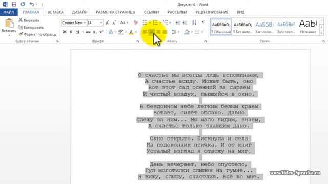328x184 pixels.
Task: Toggle italic (К) formatting
Action: (x=71, y=32)
